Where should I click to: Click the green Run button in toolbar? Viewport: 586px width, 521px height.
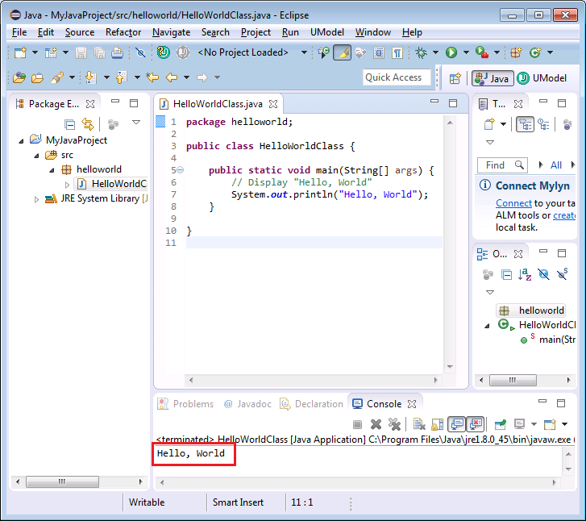pyautogui.click(x=451, y=52)
